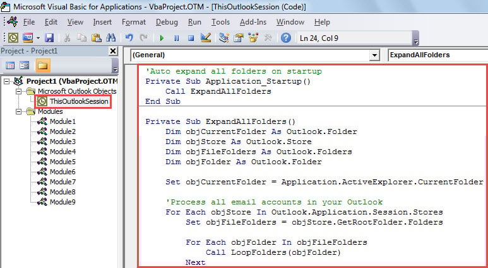Click the Paste clipboard icon
Screen dimensions: 488x268
97,38
